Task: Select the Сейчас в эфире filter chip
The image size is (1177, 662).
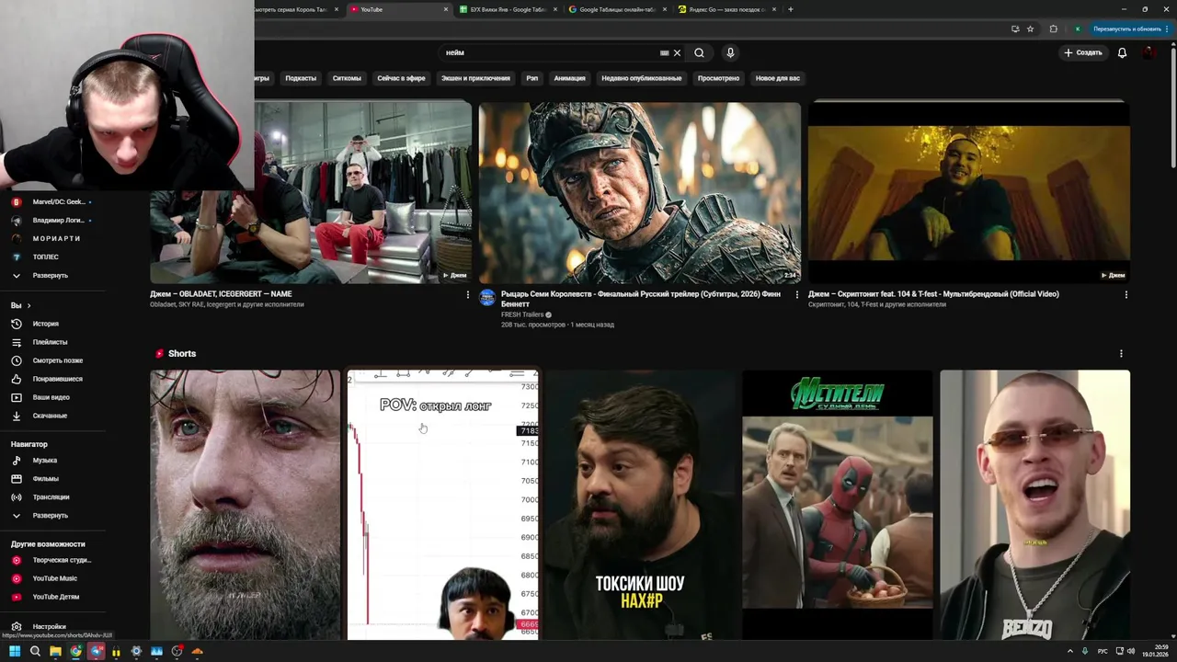Action: tap(401, 78)
